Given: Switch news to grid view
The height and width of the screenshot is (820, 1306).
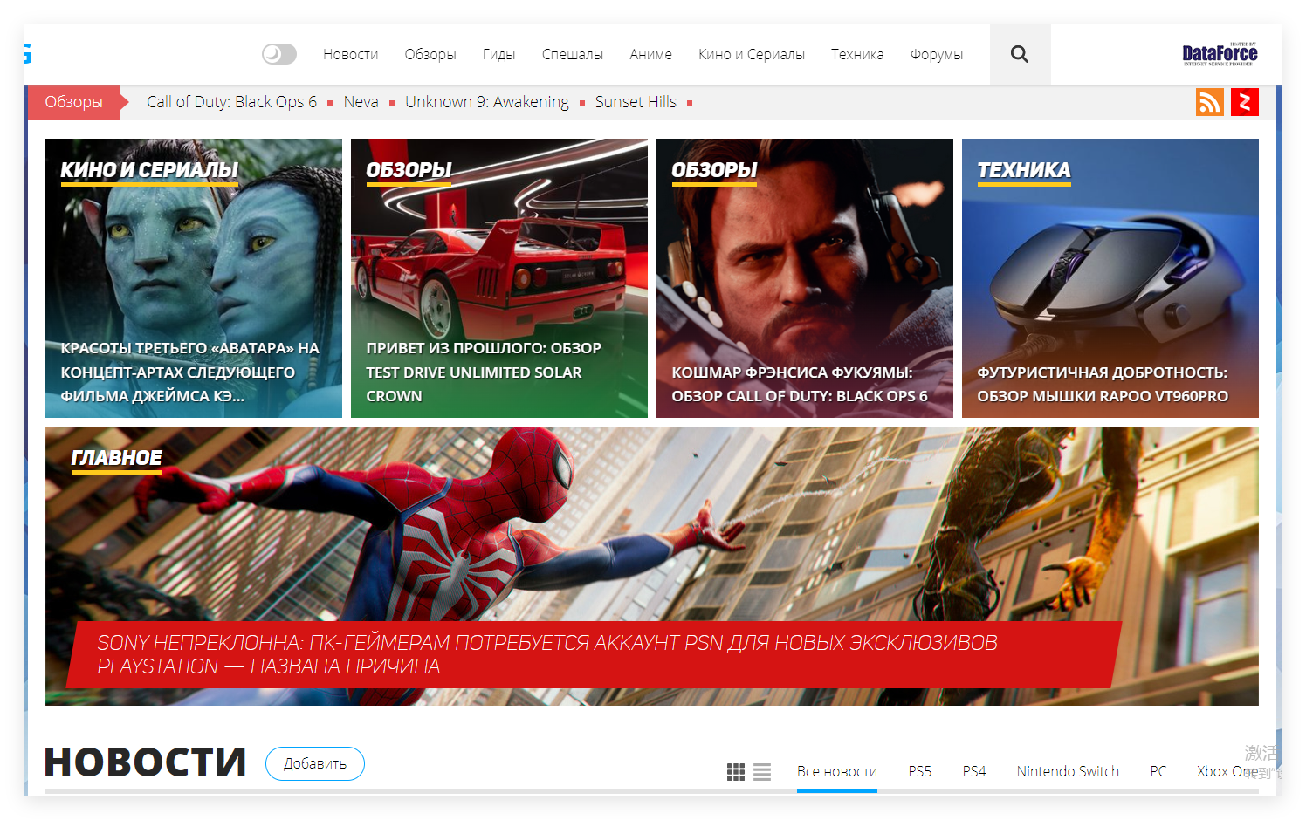Looking at the screenshot, I should [x=736, y=772].
